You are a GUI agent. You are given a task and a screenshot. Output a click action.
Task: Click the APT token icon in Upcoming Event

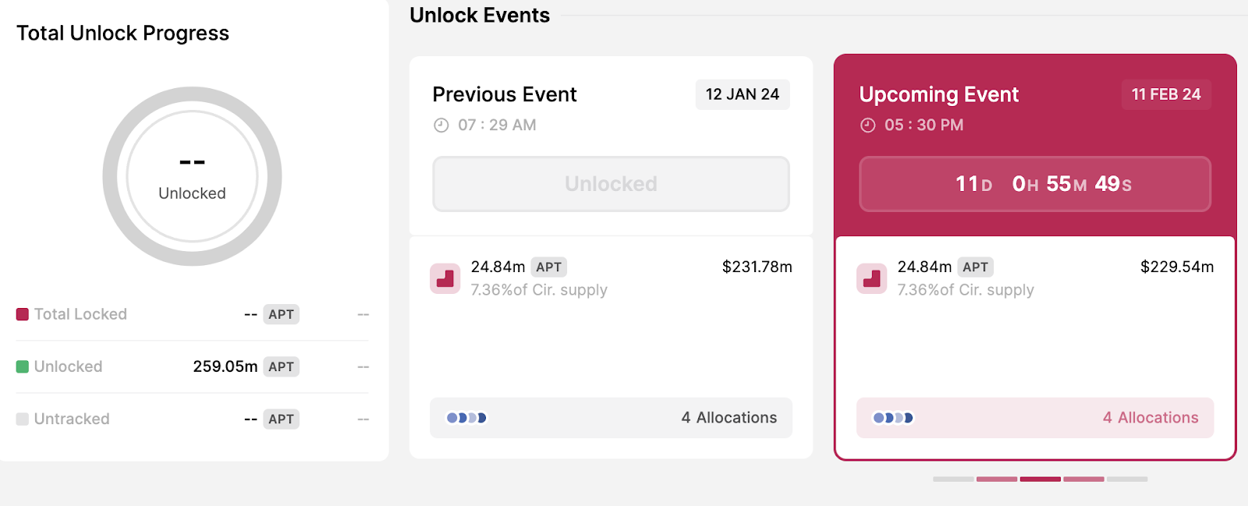871,278
